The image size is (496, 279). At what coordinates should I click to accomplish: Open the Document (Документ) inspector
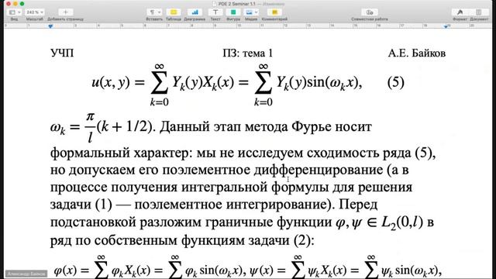point(479,12)
